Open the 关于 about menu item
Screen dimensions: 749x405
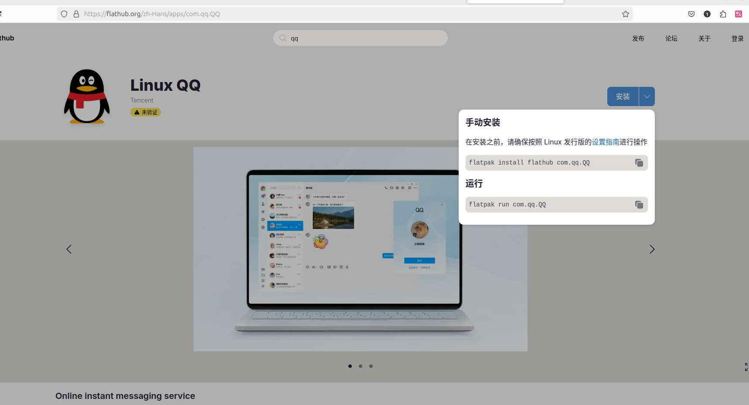pos(705,38)
